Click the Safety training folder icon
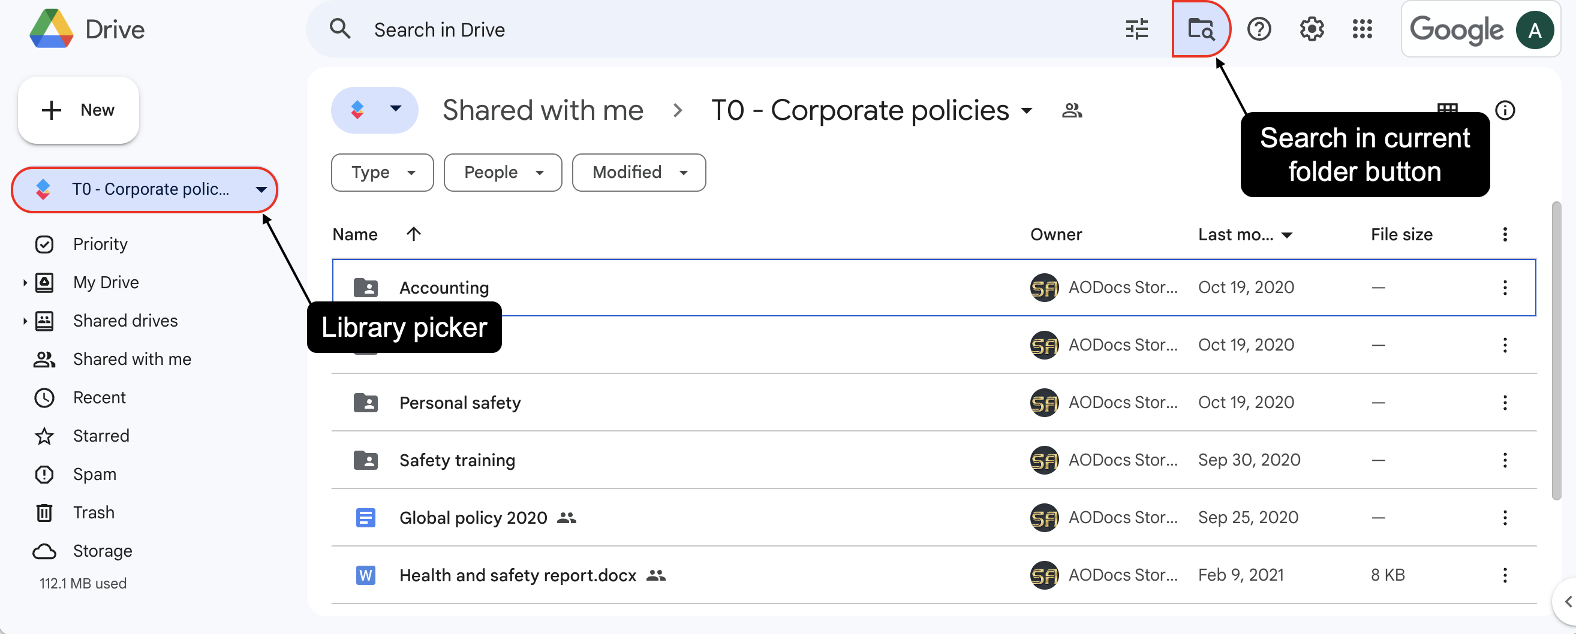 pyautogui.click(x=366, y=460)
